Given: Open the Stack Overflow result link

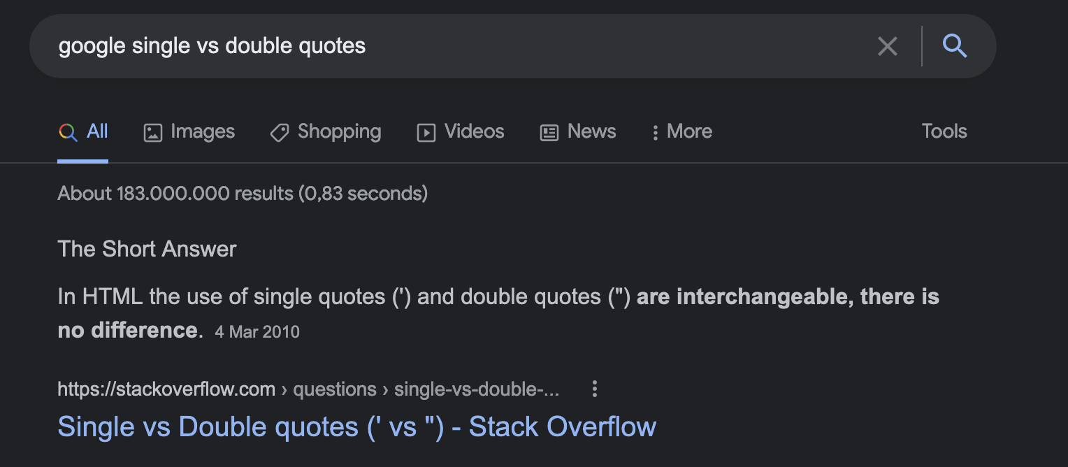Looking at the screenshot, I should click(356, 426).
